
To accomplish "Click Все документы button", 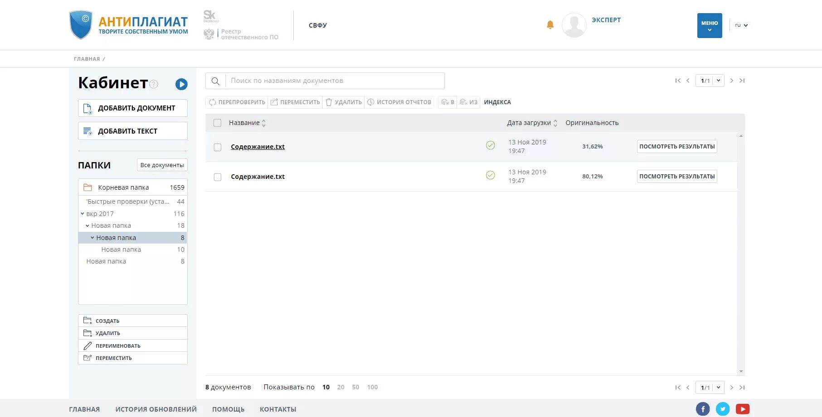I will tap(162, 165).
